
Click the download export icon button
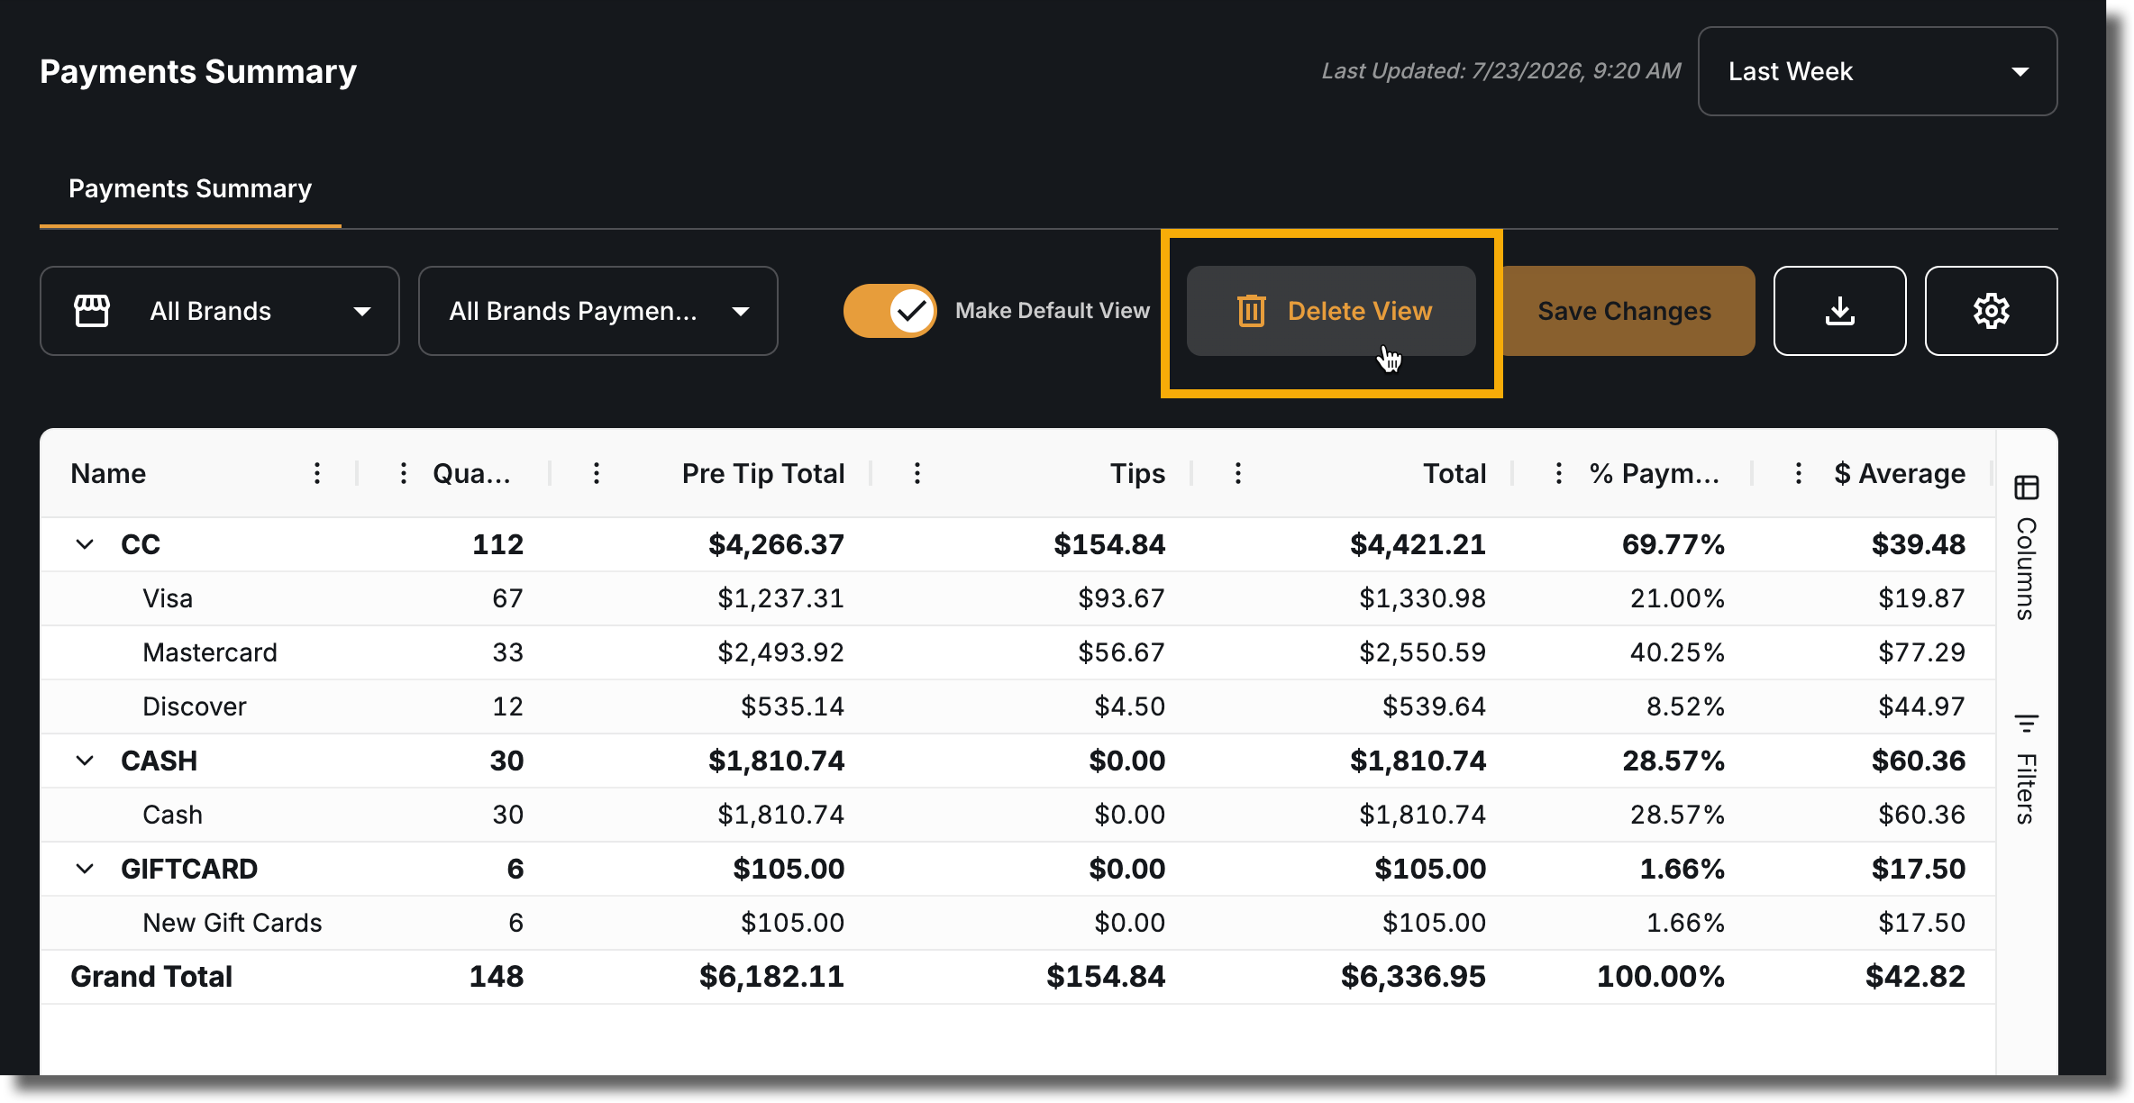(1839, 311)
